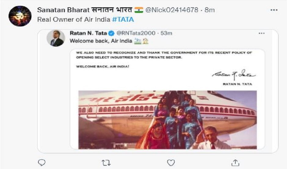This screenshot has height=169, width=290.
Task: Click the blue verified badge
Action: tap(111, 33)
